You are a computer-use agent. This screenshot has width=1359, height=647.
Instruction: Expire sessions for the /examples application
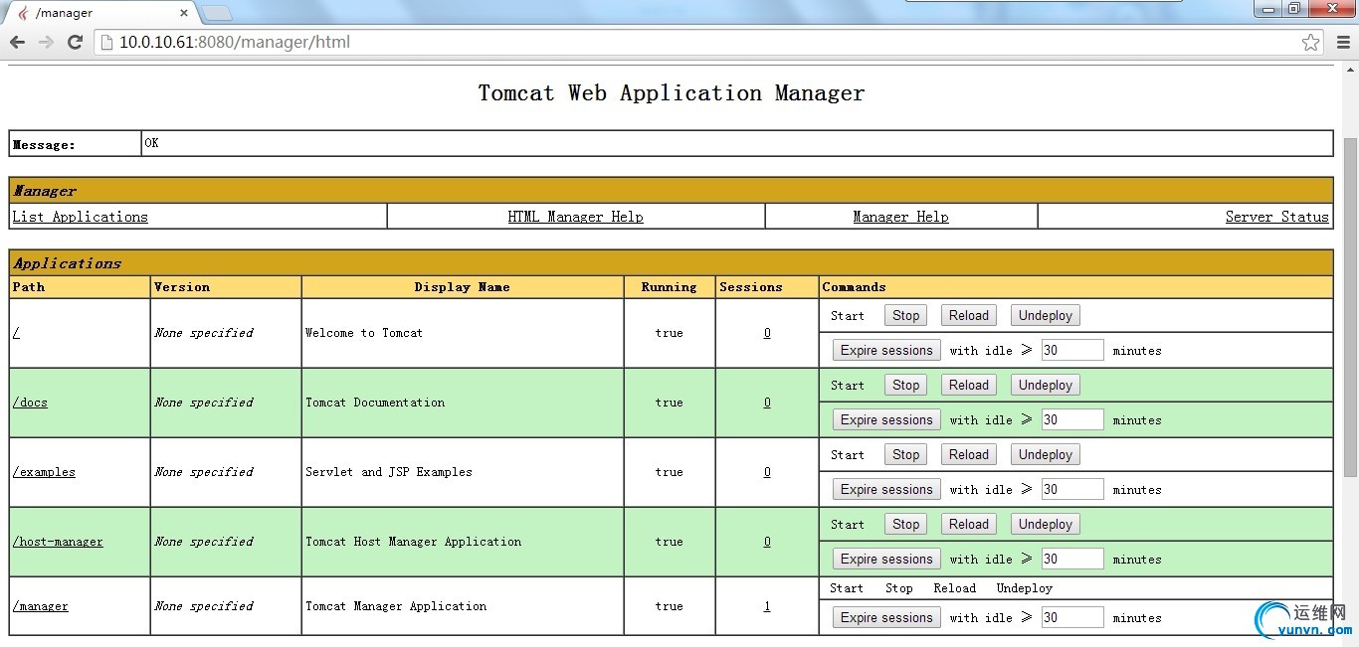886,489
